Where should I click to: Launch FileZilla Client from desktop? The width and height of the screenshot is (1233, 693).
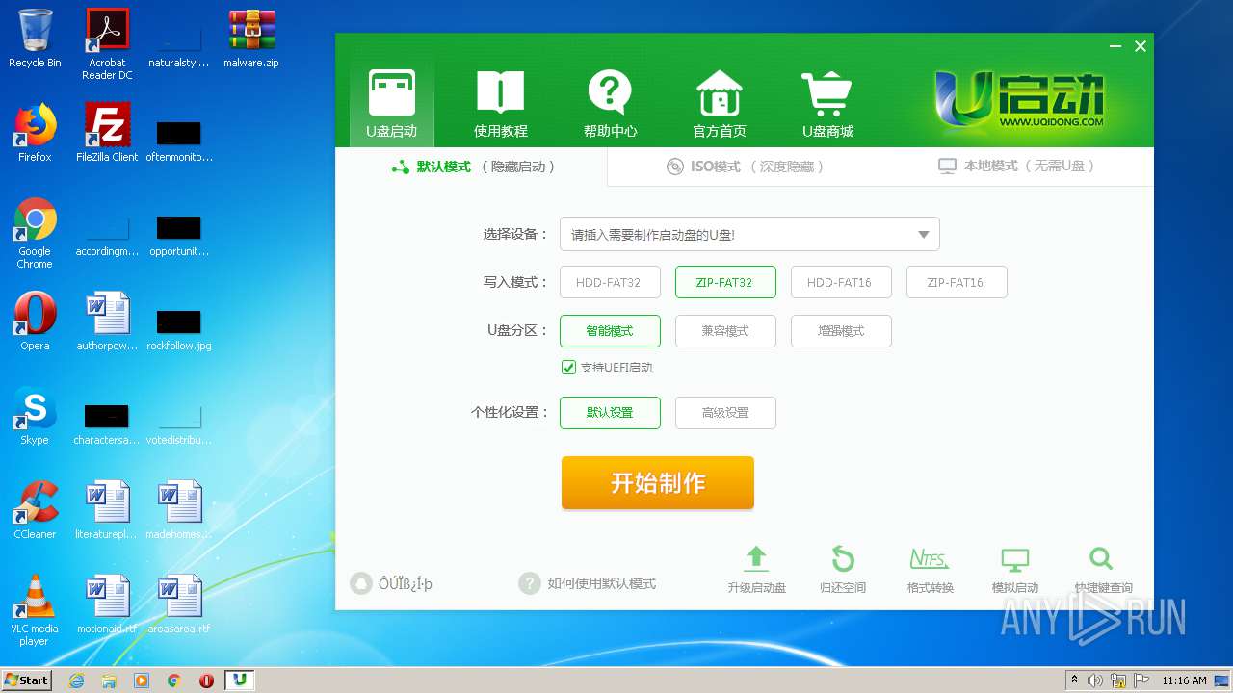point(107,133)
